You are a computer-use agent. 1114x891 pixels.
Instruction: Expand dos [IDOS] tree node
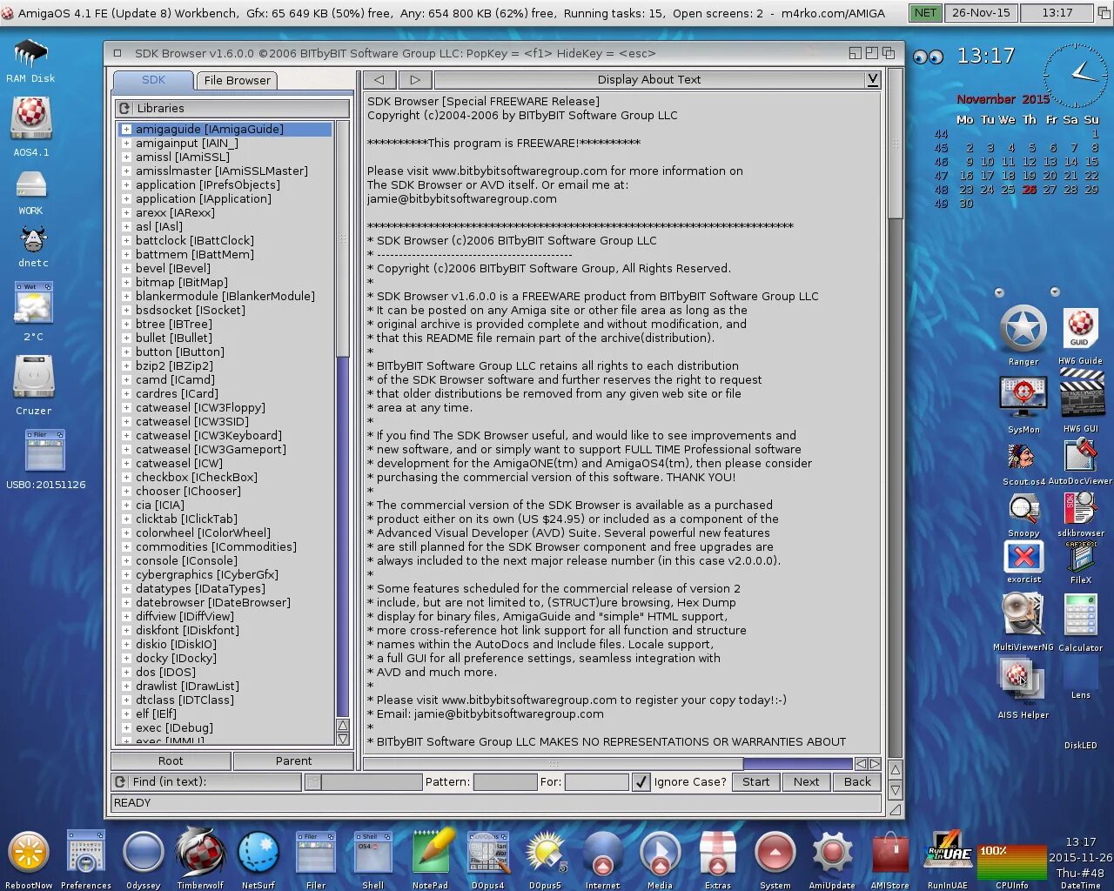click(126, 672)
